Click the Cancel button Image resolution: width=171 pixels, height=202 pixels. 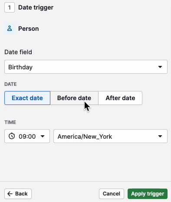[x=112, y=194]
